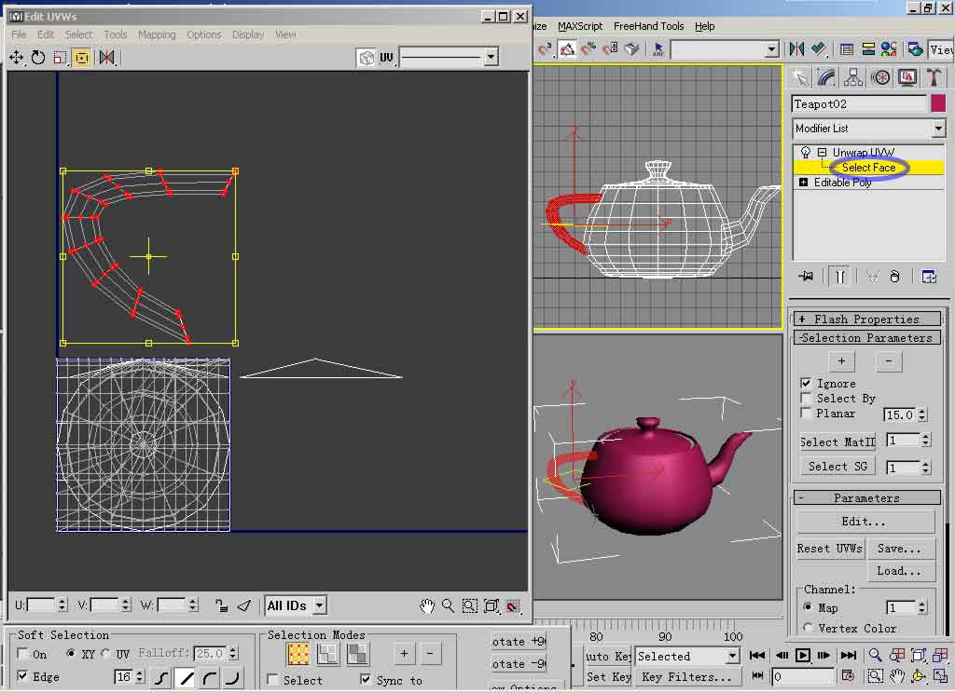Screen dimensions: 955x693
Task: Activate the Zoom magnifier in UV editor
Action: point(449,606)
